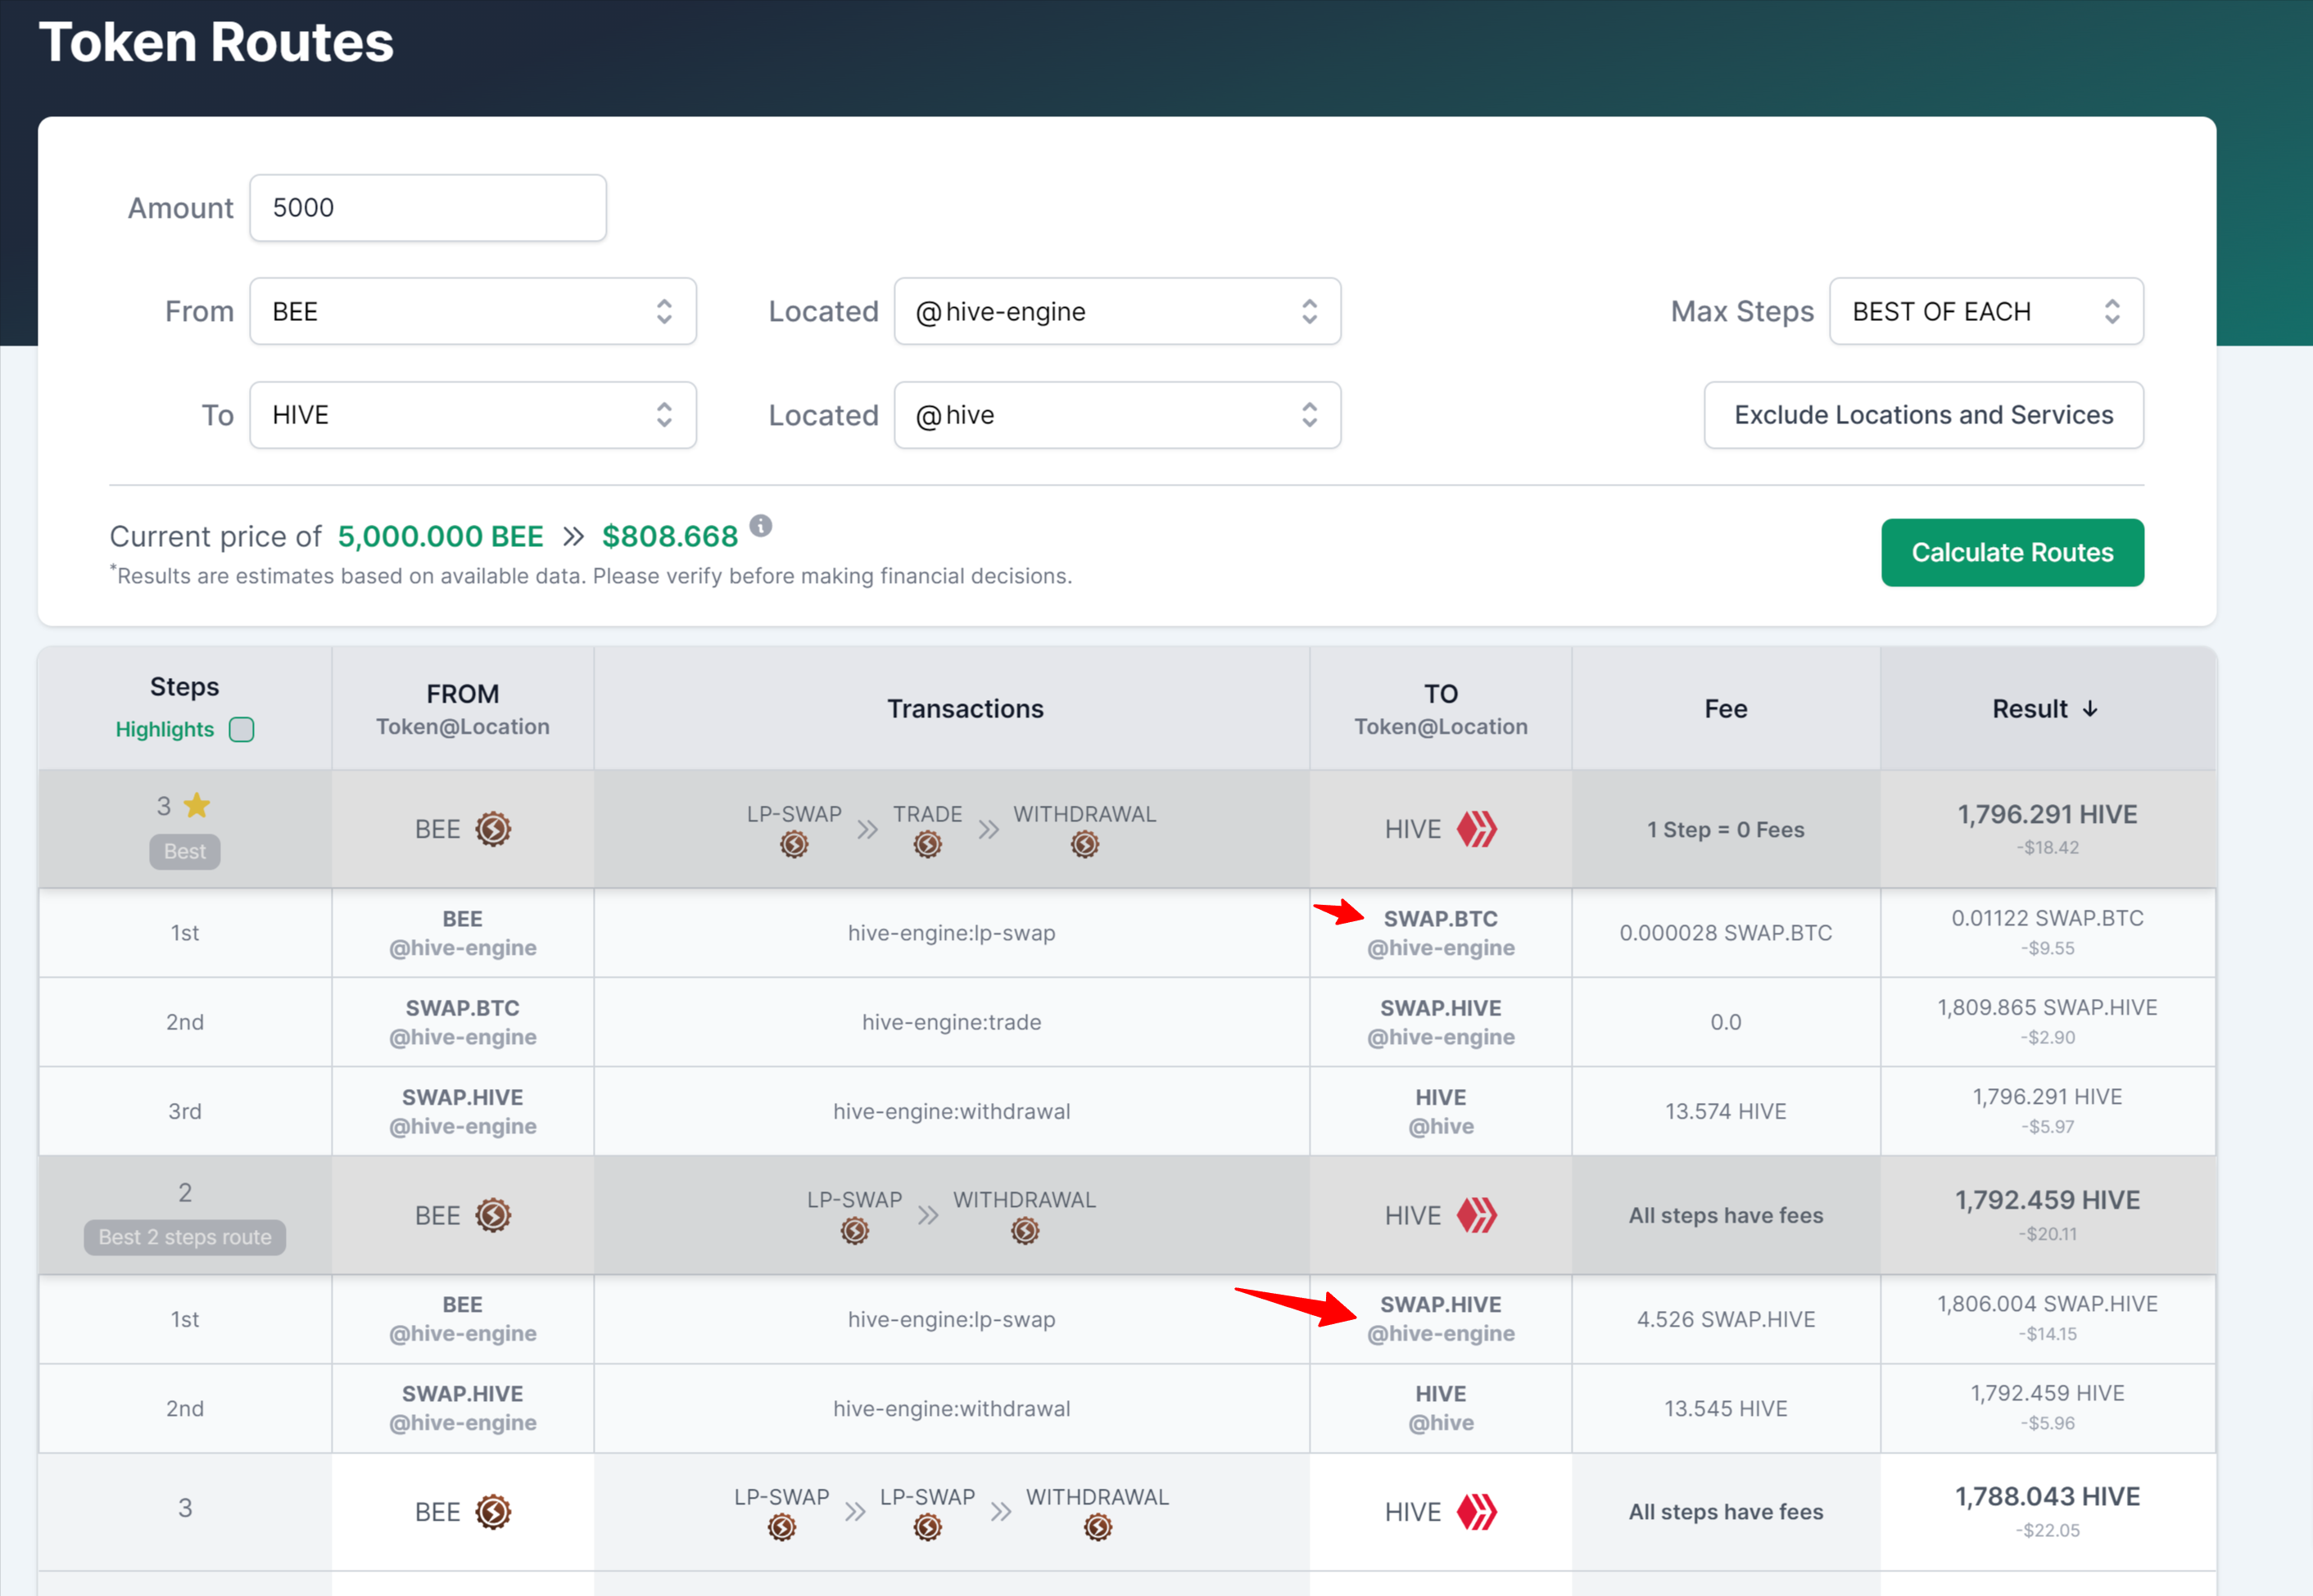Image resolution: width=2313 pixels, height=1596 pixels.
Task: Click 1,792.459 HIVE result in 2-step route
Action: tap(2047, 1215)
